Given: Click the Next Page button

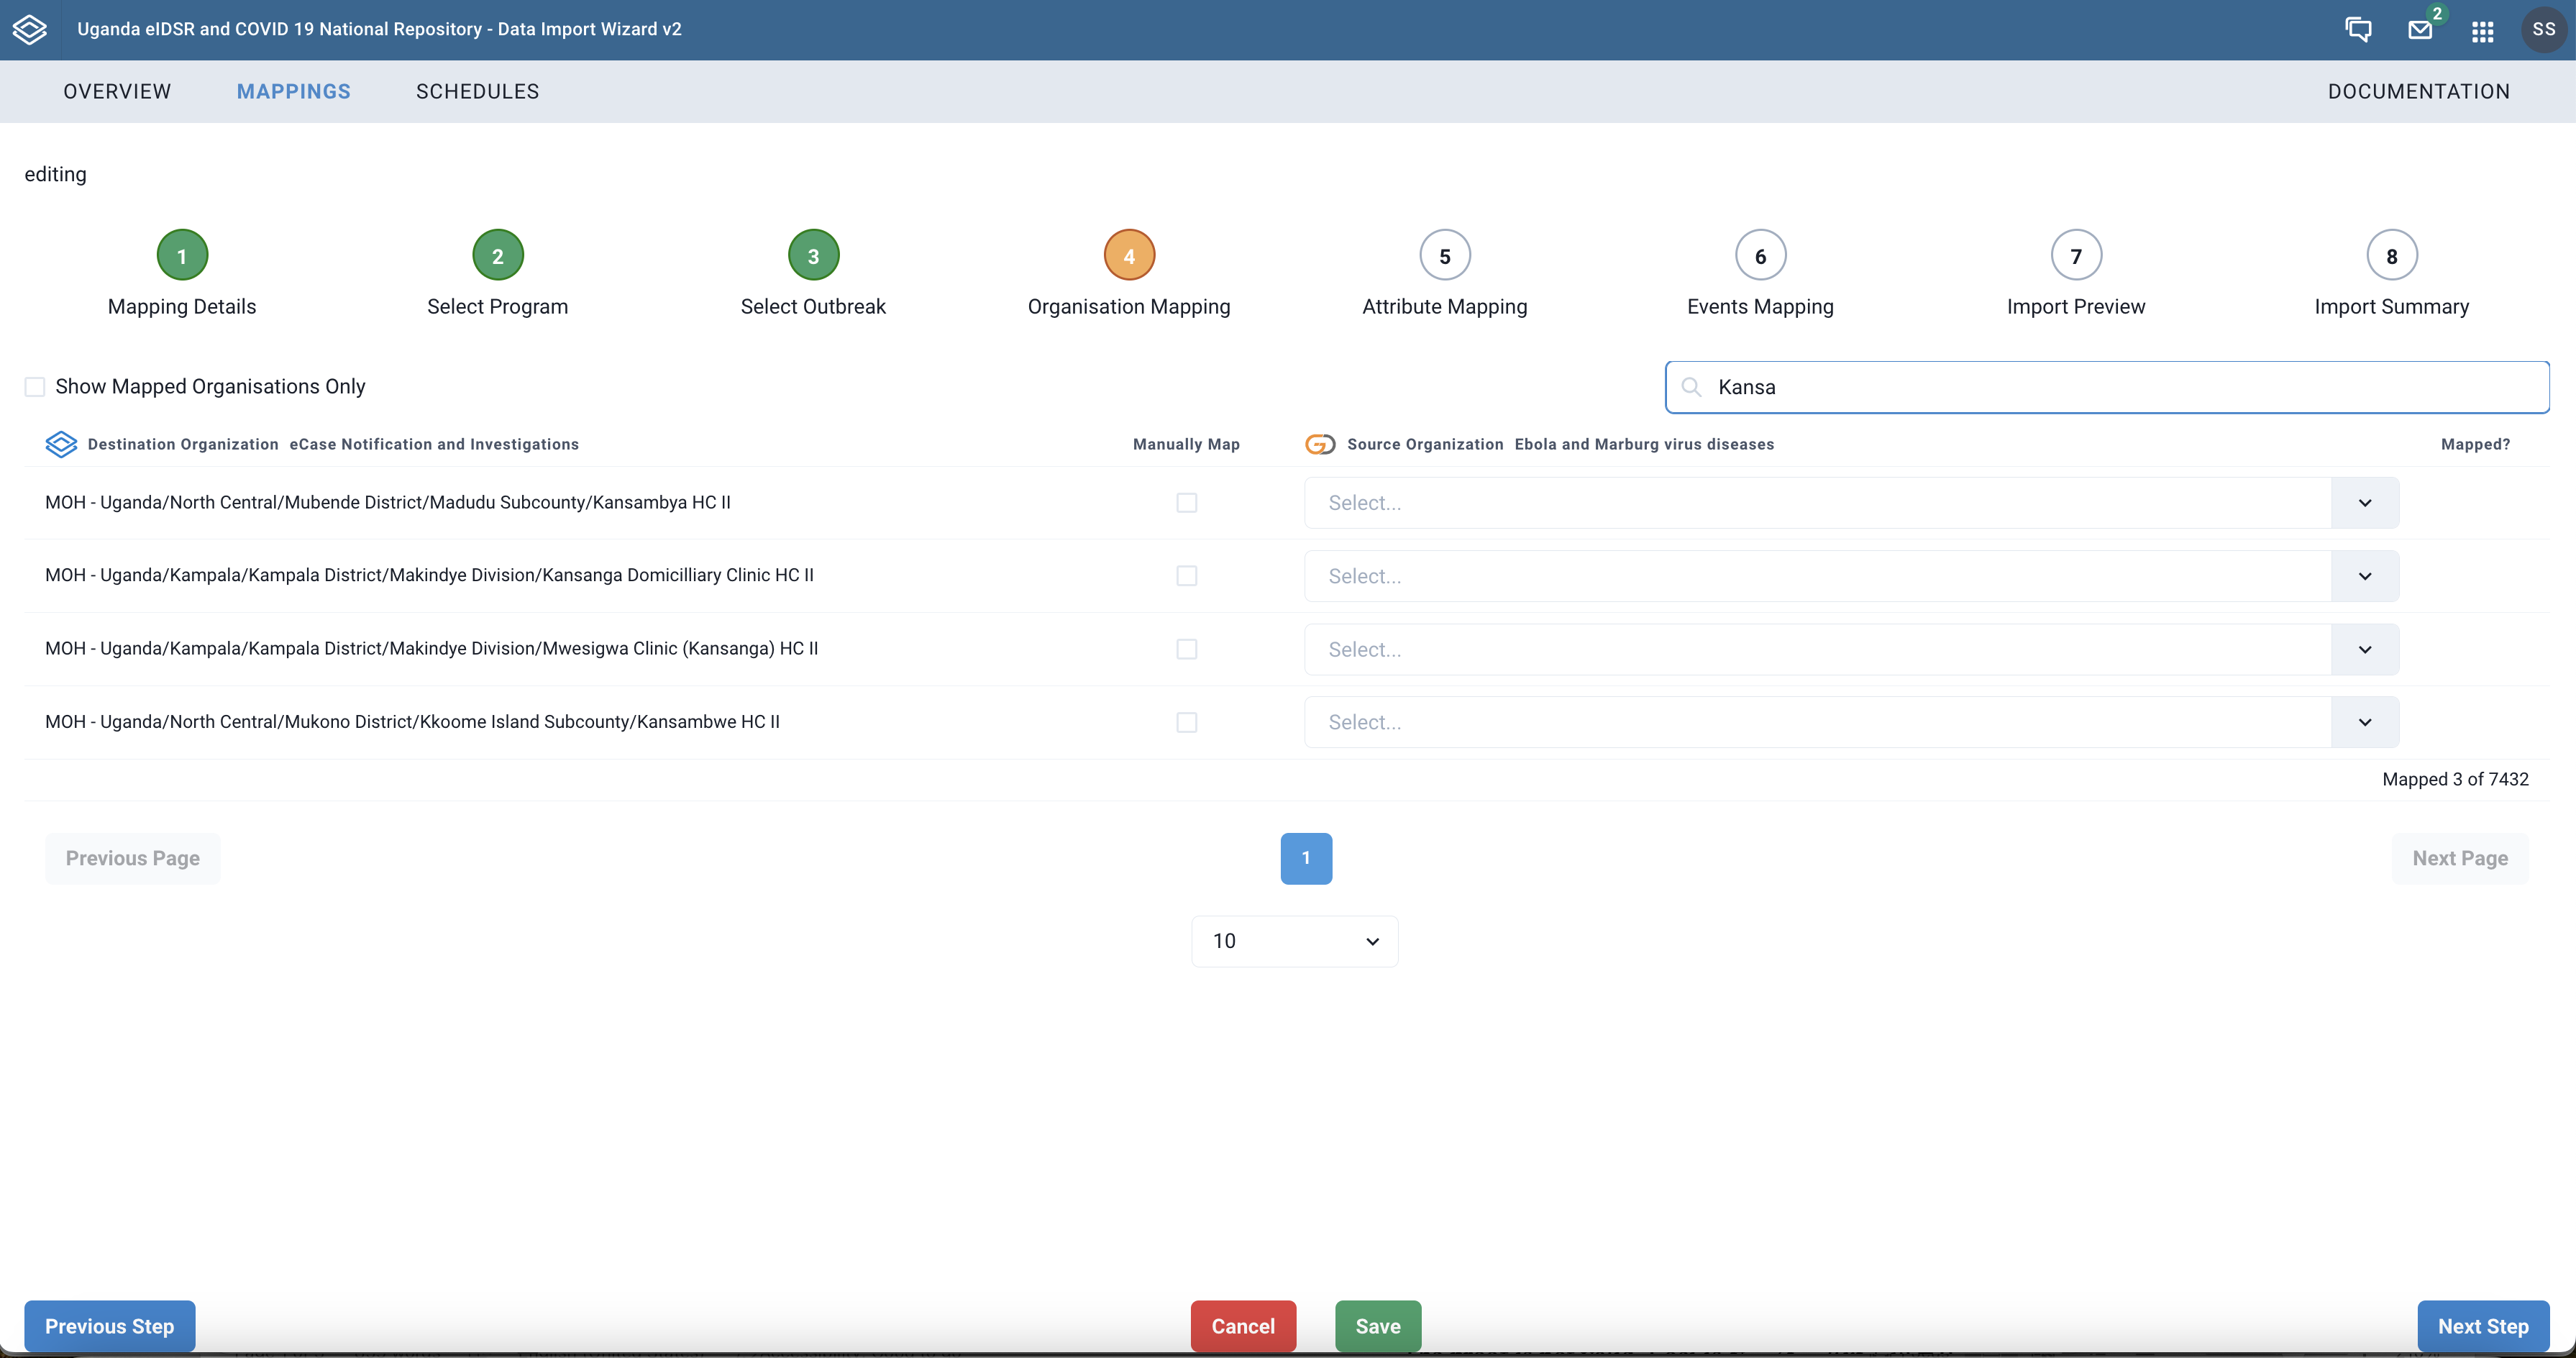Looking at the screenshot, I should click(2460, 858).
